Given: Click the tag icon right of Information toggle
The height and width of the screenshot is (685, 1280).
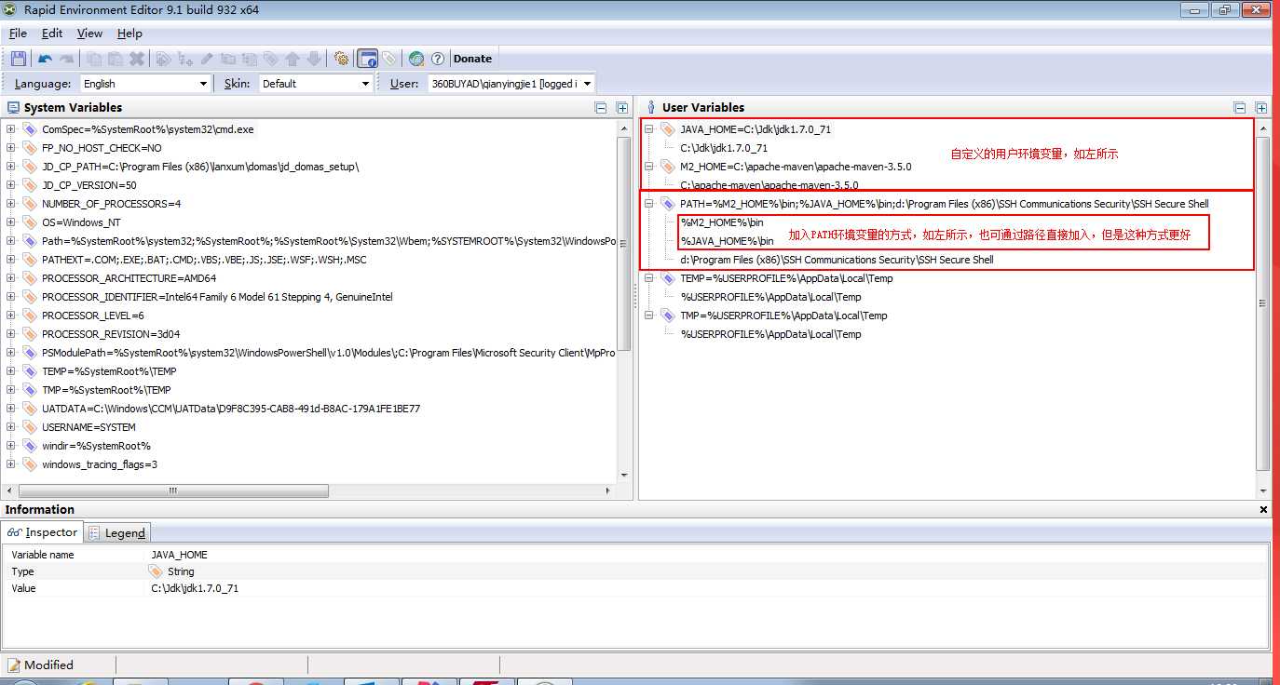Looking at the screenshot, I should click(389, 59).
